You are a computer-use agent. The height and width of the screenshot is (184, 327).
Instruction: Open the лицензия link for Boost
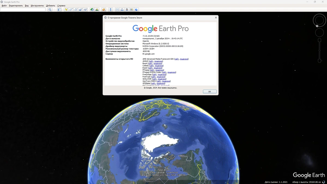tap(158, 63)
